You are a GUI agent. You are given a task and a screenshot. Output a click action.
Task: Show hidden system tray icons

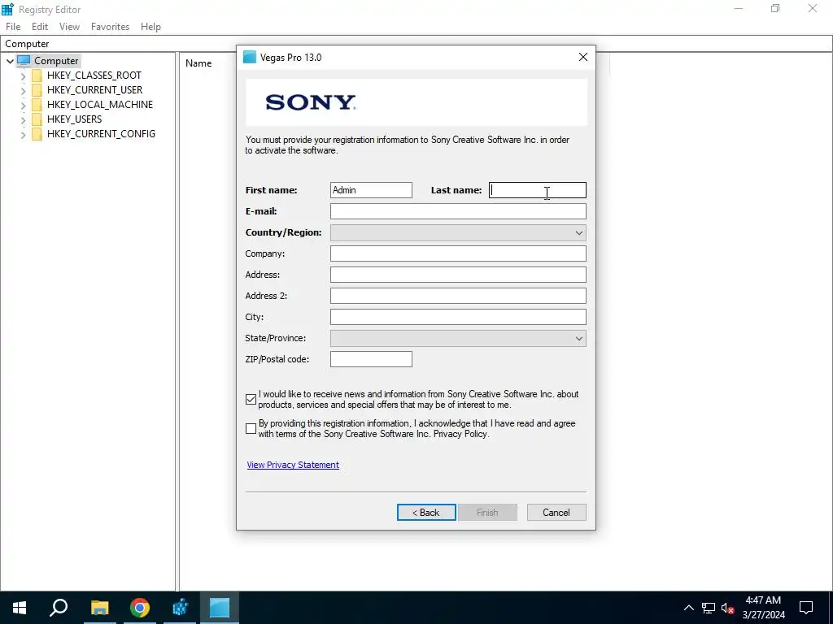(x=688, y=608)
